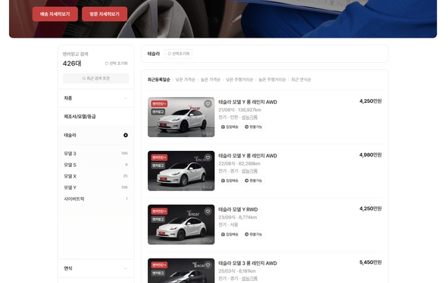Click 집앞배송 badge on Model Y RWD listing

pos(230,235)
